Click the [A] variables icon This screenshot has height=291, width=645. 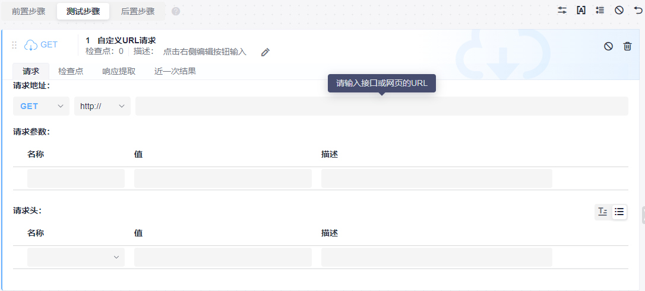(x=581, y=10)
